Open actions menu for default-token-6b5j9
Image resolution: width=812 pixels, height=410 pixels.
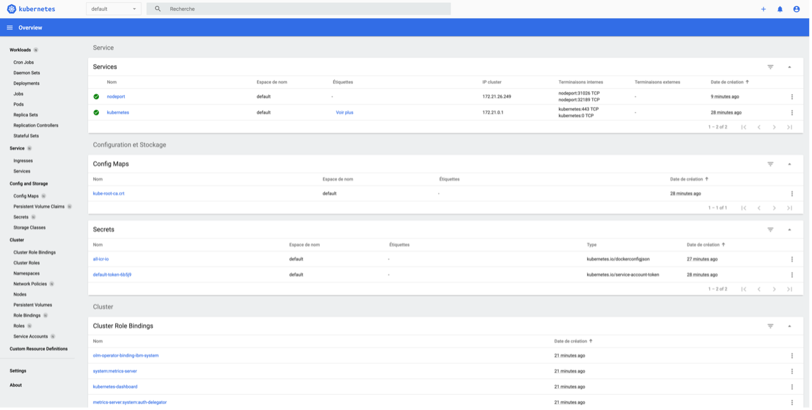(792, 275)
